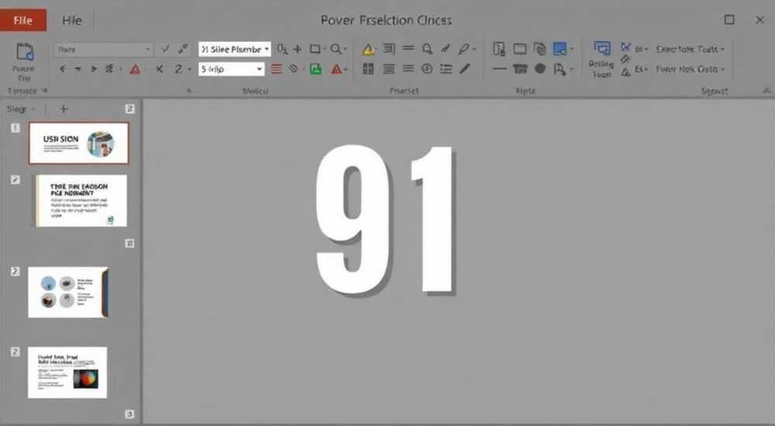Click the top-row magnifier icon in the Fnaeset group

[427, 49]
